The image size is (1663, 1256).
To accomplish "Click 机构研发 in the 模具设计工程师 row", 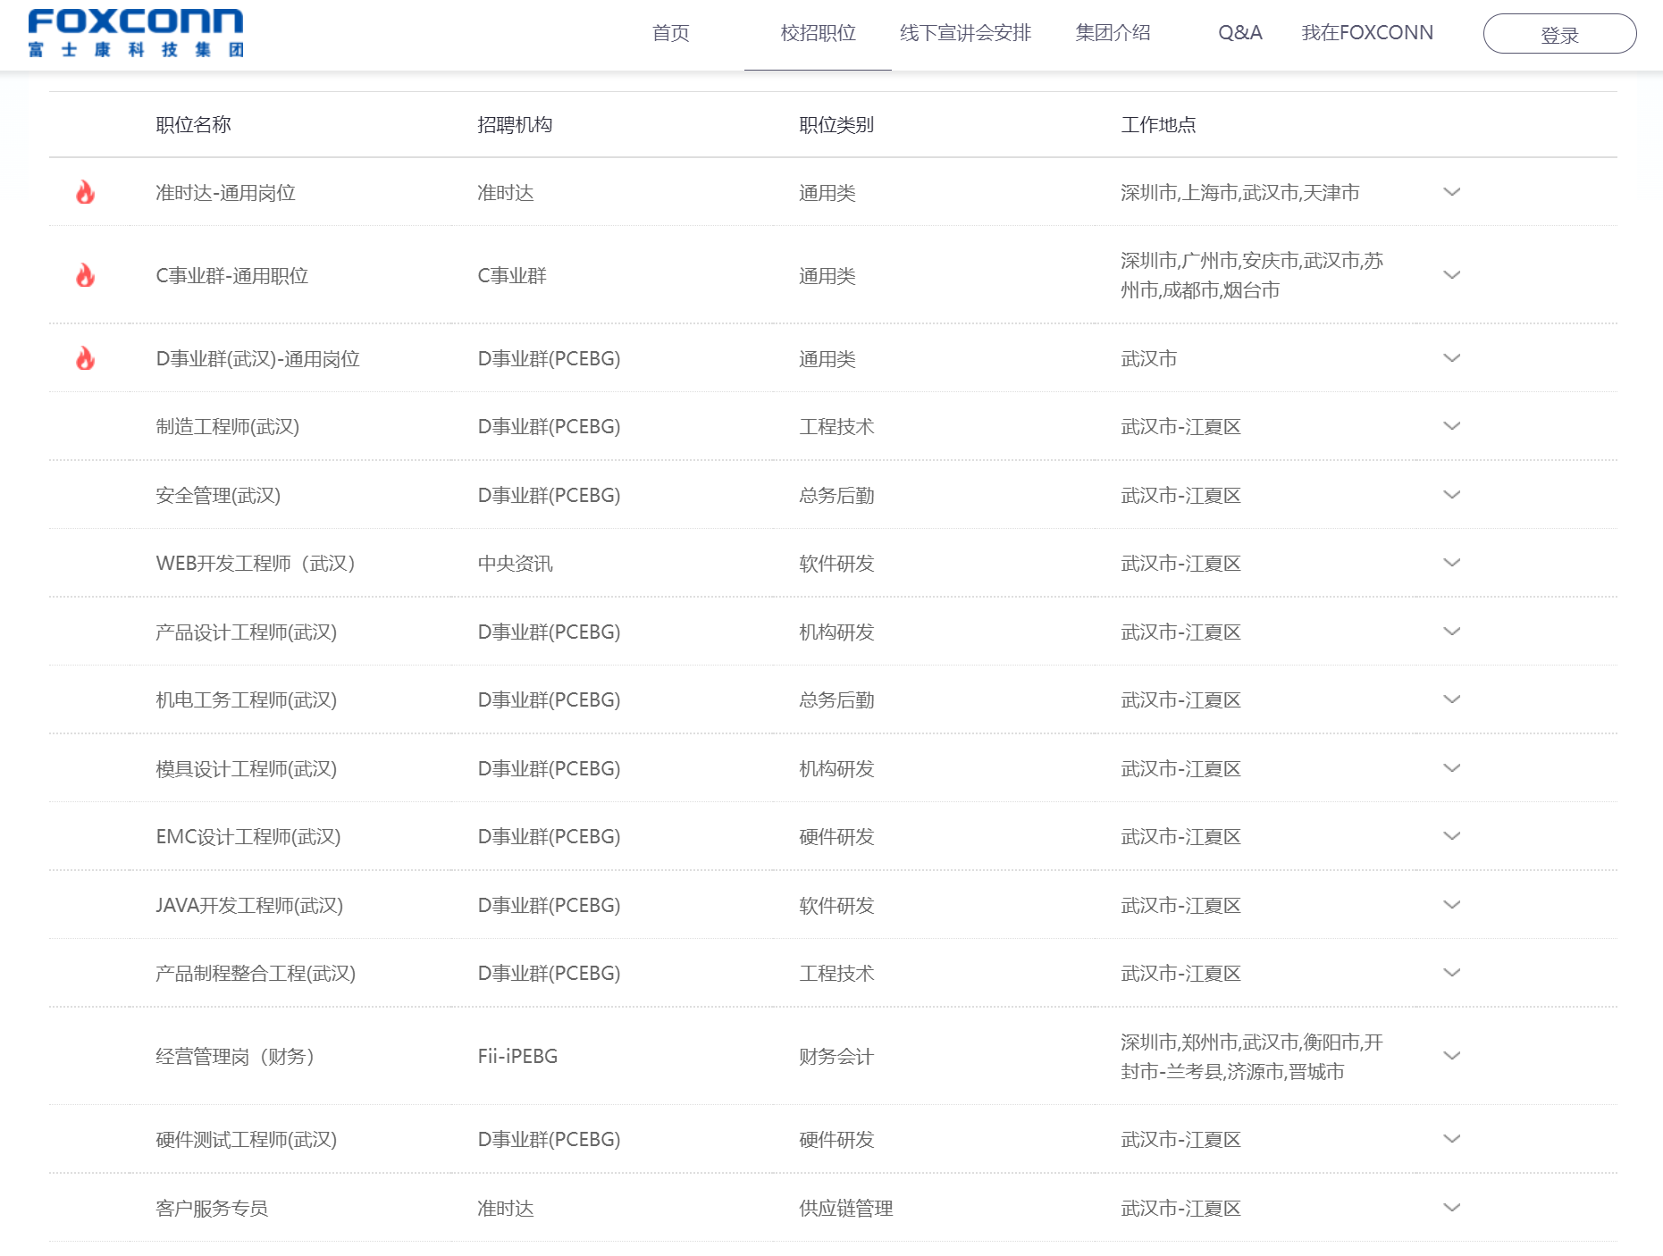I will click(836, 769).
